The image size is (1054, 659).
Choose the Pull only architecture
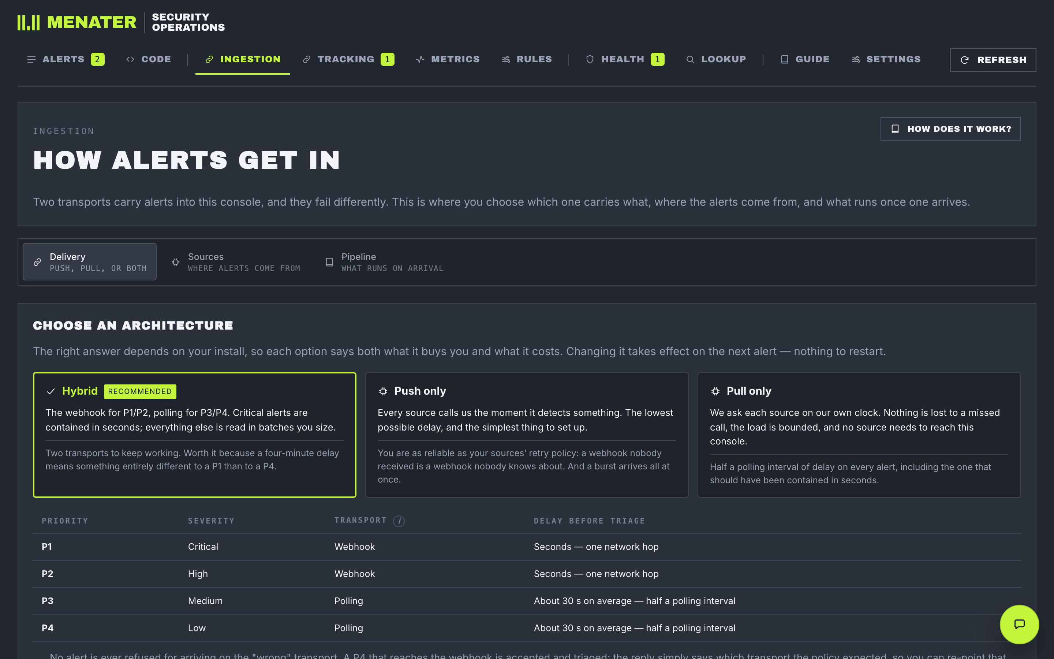tap(859, 435)
